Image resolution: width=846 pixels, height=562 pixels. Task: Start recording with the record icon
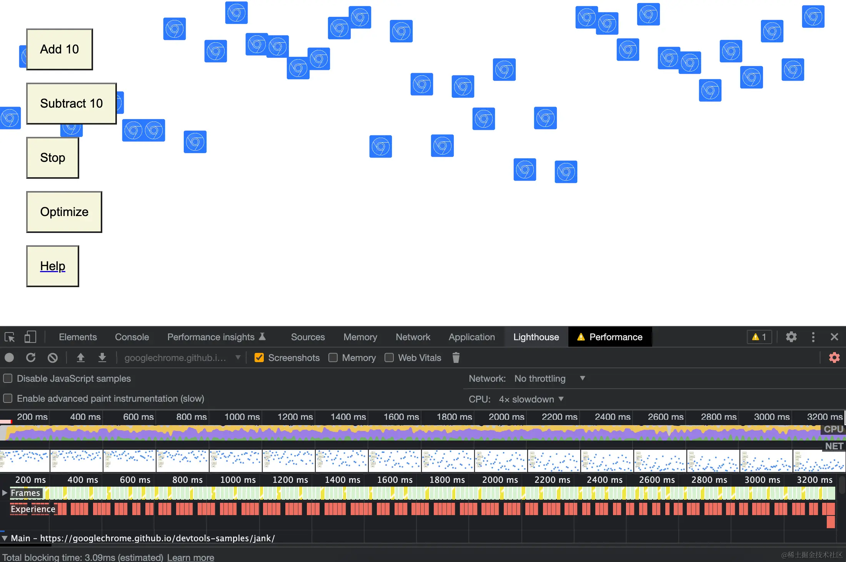pos(9,357)
